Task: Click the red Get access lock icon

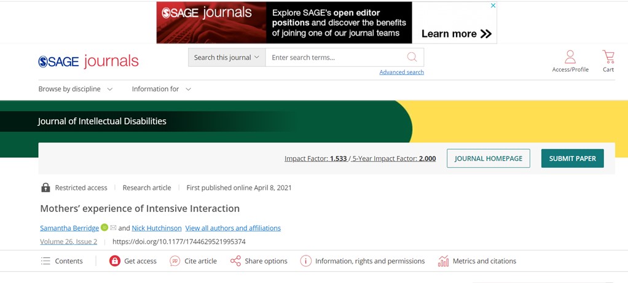Action: pos(114,261)
